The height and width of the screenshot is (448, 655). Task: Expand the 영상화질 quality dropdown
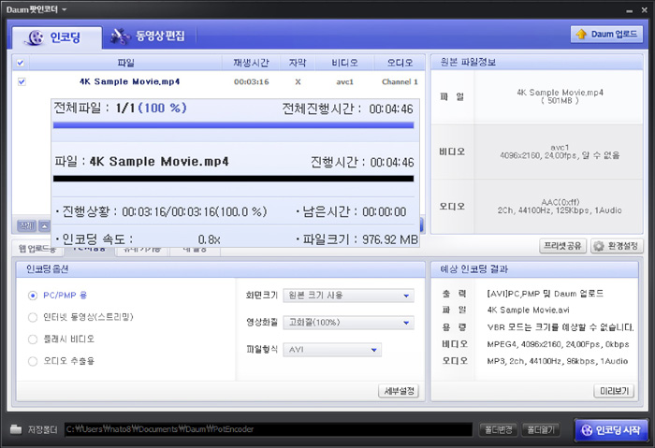click(x=348, y=323)
